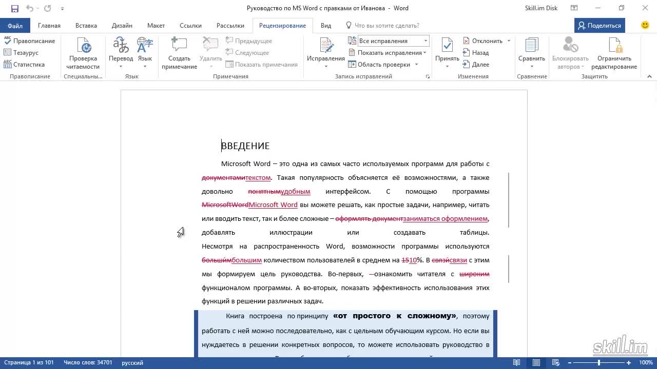Click the Redo icon in Quick Access toolbar
The image size is (657, 369).
tap(48, 8)
